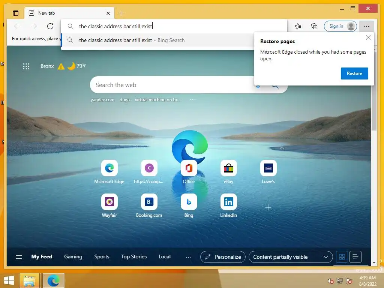This screenshot has width=384, height=288.
Task: Open the Booking.com quick link tile
Action: [149, 205]
